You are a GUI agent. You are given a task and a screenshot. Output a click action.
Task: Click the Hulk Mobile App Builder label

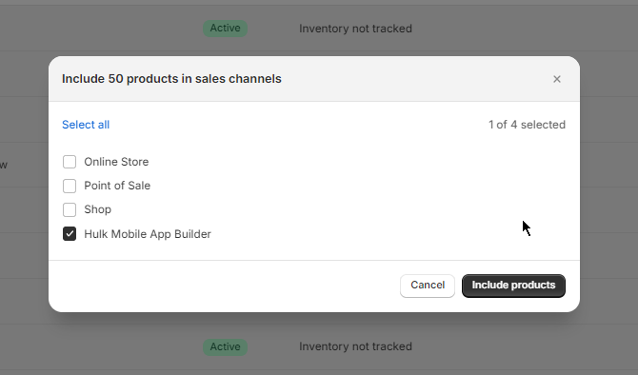coord(148,234)
